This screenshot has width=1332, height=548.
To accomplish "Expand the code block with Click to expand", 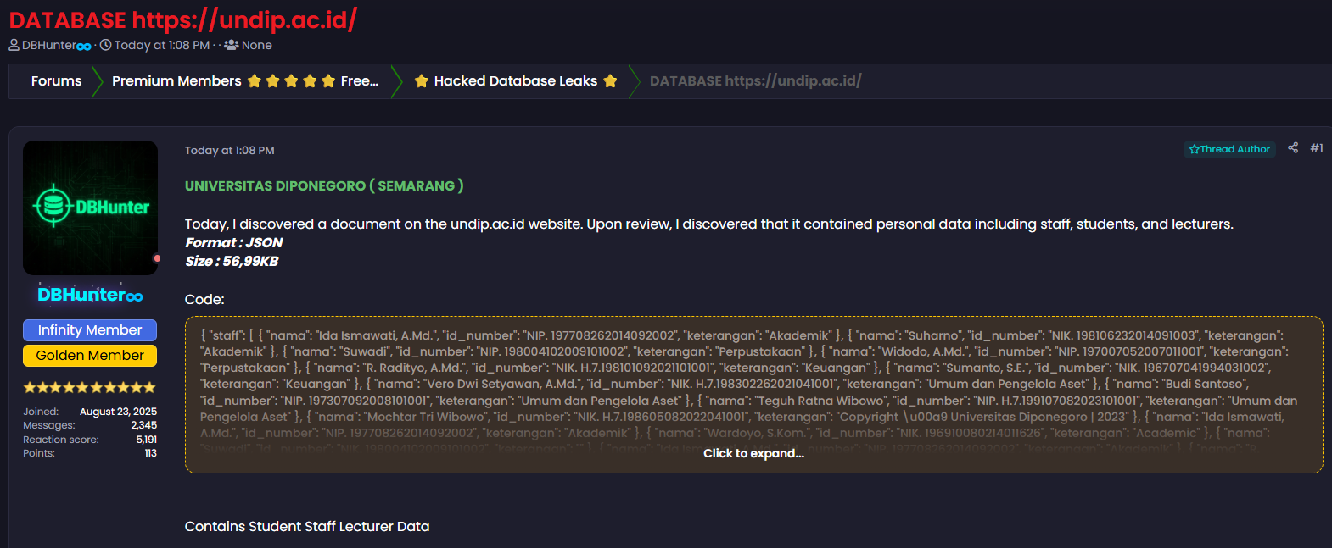I will pyautogui.click(x=753, y=453).
